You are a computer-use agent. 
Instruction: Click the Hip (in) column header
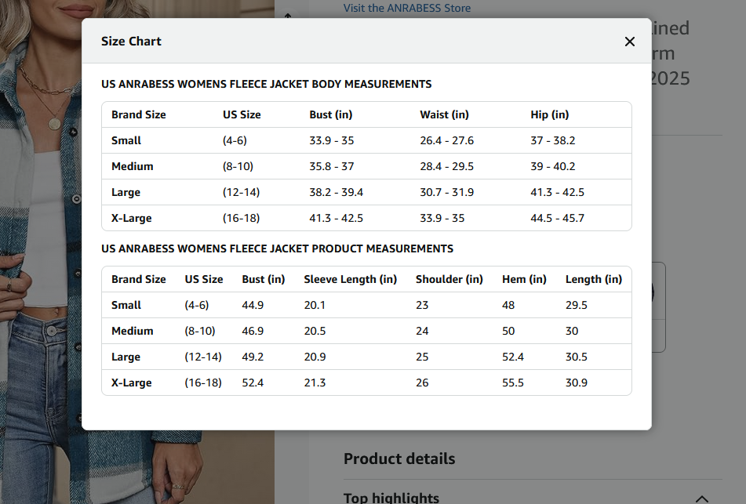tap(550, 114)
